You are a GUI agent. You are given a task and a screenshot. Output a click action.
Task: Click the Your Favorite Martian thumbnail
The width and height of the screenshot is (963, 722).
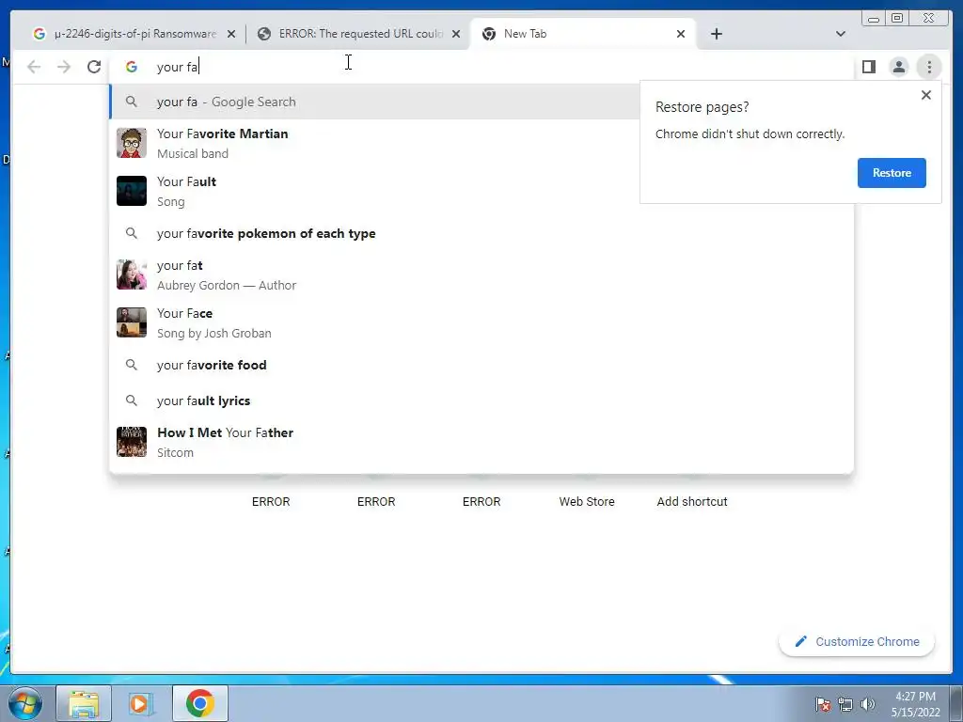click(x=132, y=143)
